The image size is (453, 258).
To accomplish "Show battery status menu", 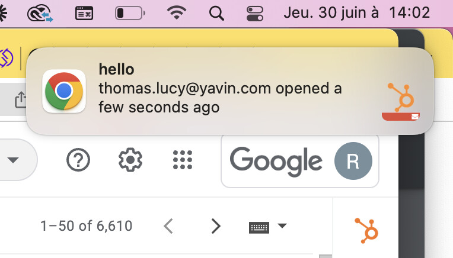I will click(130, 13).
